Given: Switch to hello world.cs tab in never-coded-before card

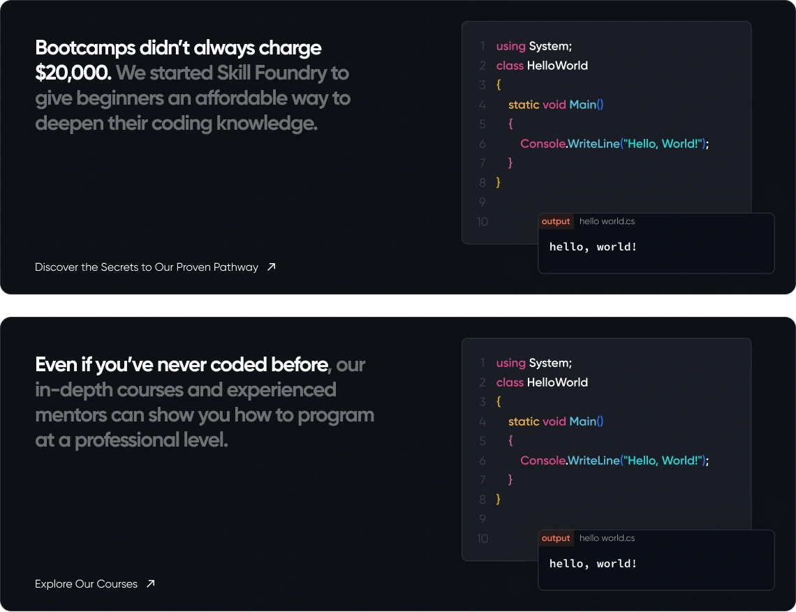Looking at the screenshot, I should [607, 538].
